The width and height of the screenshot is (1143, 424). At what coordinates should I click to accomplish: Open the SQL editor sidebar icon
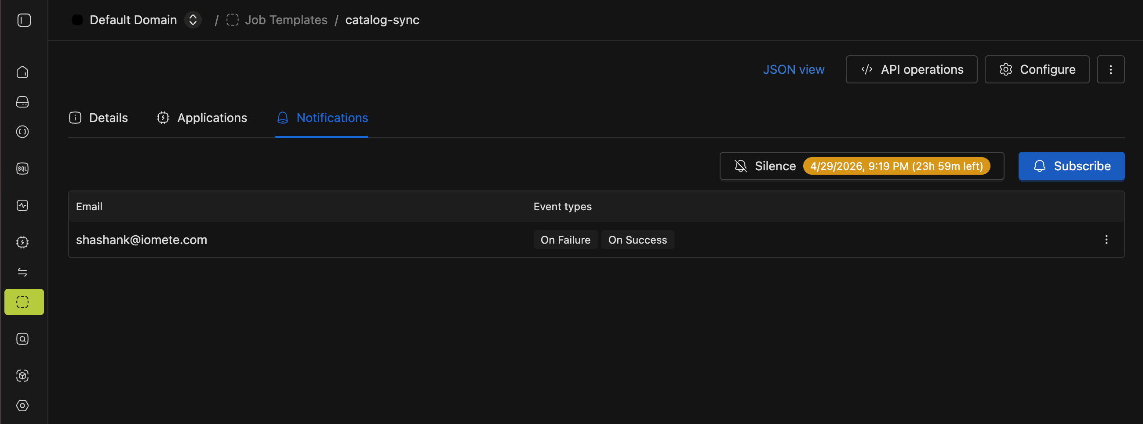pyautogui.click(x=22, y=169)
